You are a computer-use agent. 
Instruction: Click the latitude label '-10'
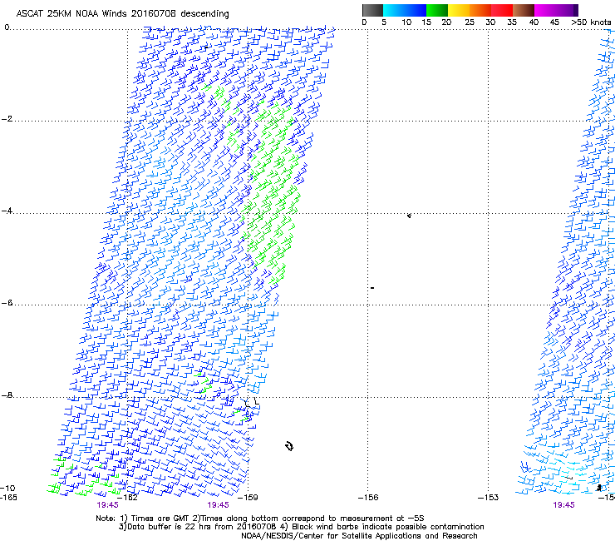pos(7,488)
